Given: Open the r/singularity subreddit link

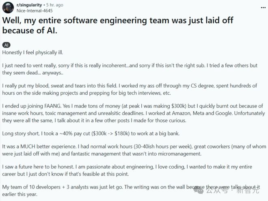Looking at the screenshot, I should coord(29,5).
